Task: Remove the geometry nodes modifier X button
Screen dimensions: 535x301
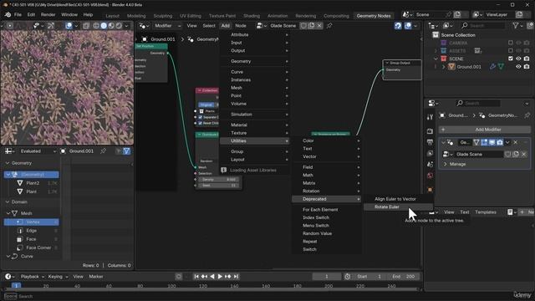Action: tap(516, 142)
